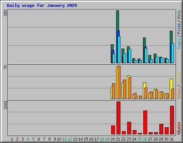183x143 pixels.
Task: Click the 'KBytes' legend label
Action: pos(179,128)
